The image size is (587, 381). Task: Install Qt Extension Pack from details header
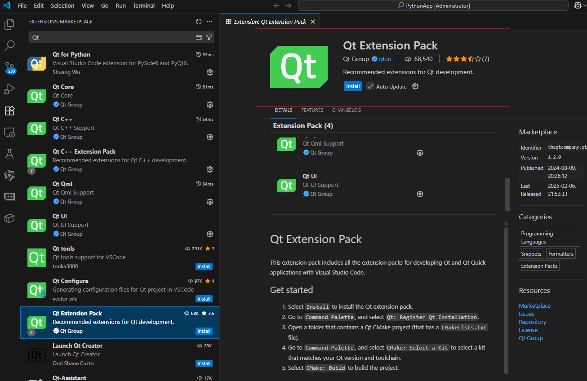pyautogui.click(x=353, y=86)
